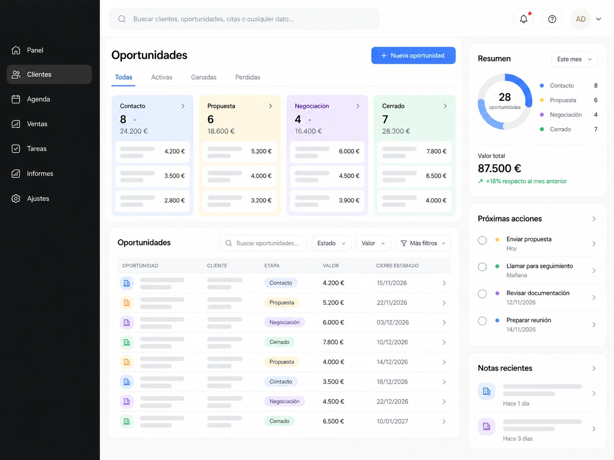Open the note icon dated Hace 1 día
This screenshot has width=614, height=460.
486,391
